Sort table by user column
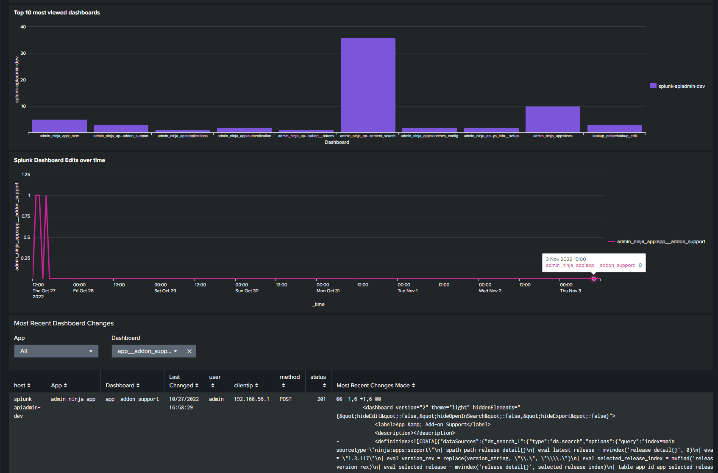The width and height of the screenshot is (718, 473). [x=214, y=381]
